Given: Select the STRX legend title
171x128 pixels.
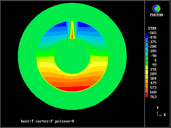Looking at the screenshot, I should point(152,28).
